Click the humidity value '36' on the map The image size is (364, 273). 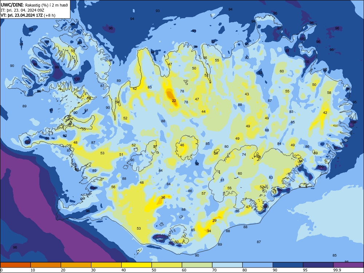(x=163, y=198)
